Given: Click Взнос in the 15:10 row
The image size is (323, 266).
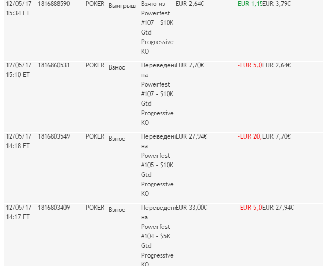Looking at the screenshot, I should tap(117, 67).
